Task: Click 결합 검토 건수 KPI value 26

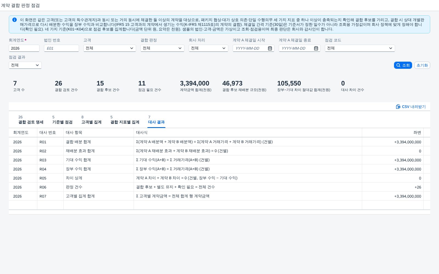Action: (58, 83)
